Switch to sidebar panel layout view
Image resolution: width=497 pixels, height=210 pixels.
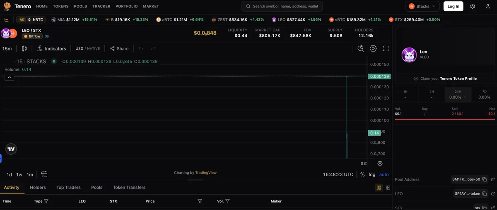[x=388, y=188]
